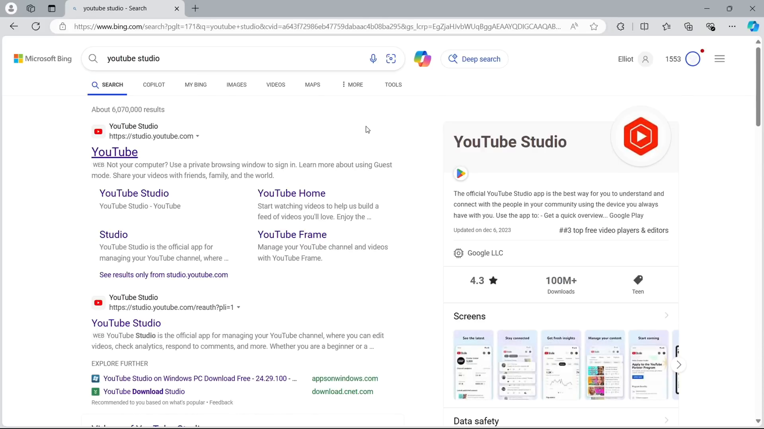Open visual search camera icon

point(391,59)
